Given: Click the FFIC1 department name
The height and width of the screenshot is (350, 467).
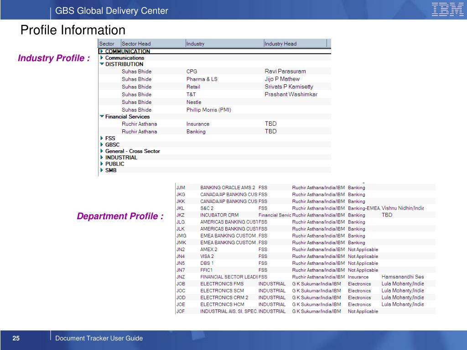Looking at the screenshot, I should pos(206,270).
